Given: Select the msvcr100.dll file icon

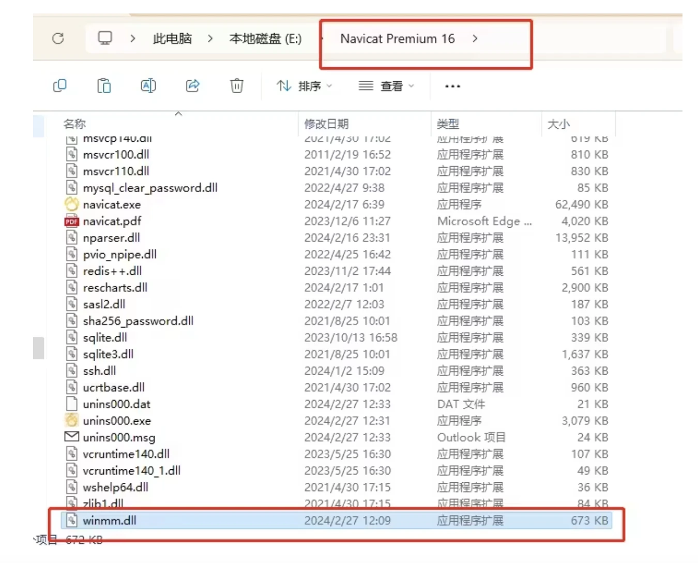Looking at the screenshot, I should [72, 154].
